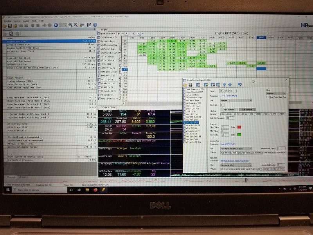Open the Layout menu

click(26, 21)
